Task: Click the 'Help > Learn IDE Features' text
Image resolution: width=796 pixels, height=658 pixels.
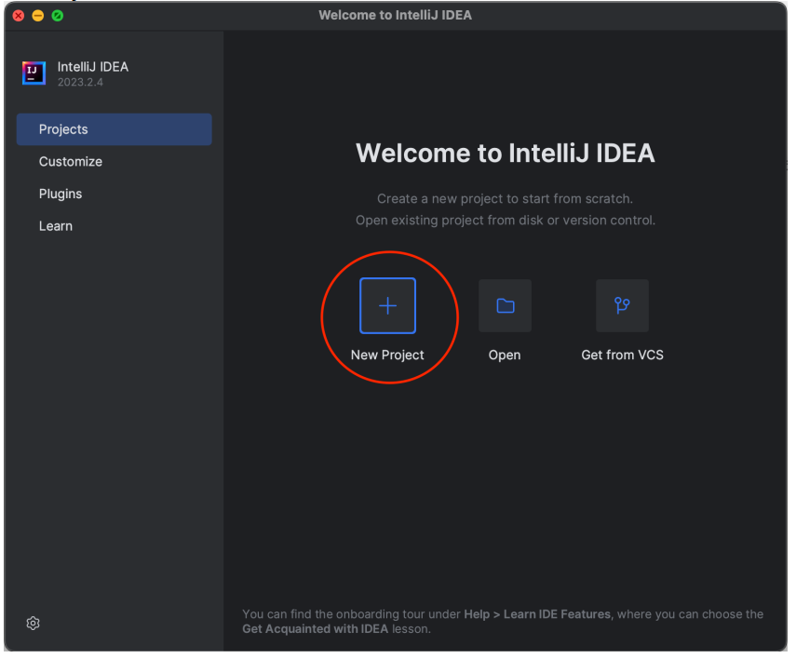Action: (x=537, y=614)
